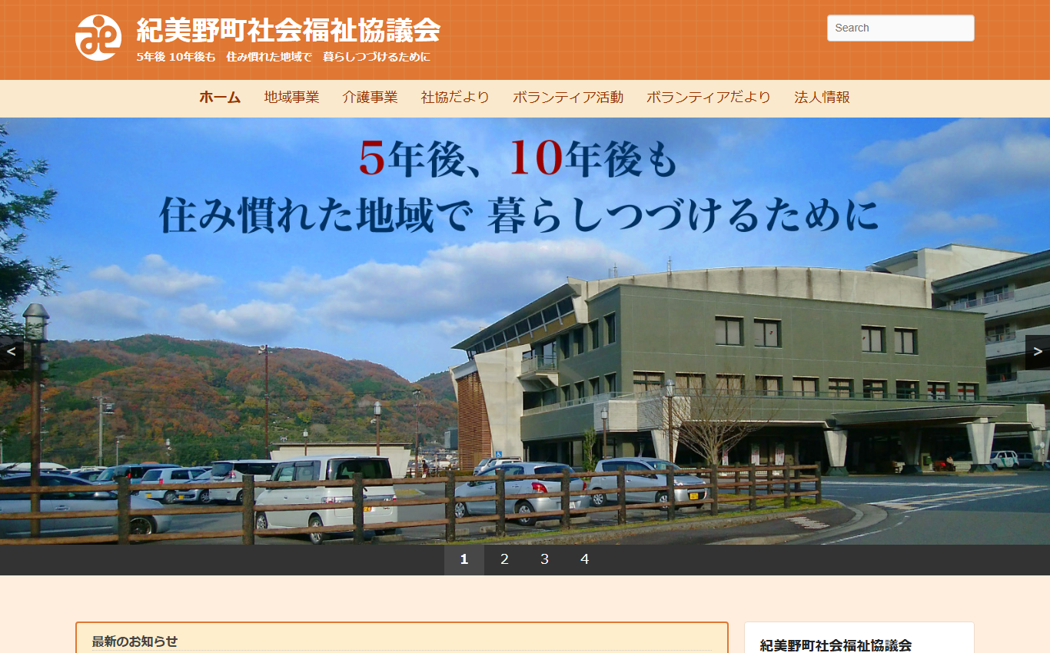Open the ホーム menu item
Viewport: 1050px width, 653px height.
pos(220,98)
